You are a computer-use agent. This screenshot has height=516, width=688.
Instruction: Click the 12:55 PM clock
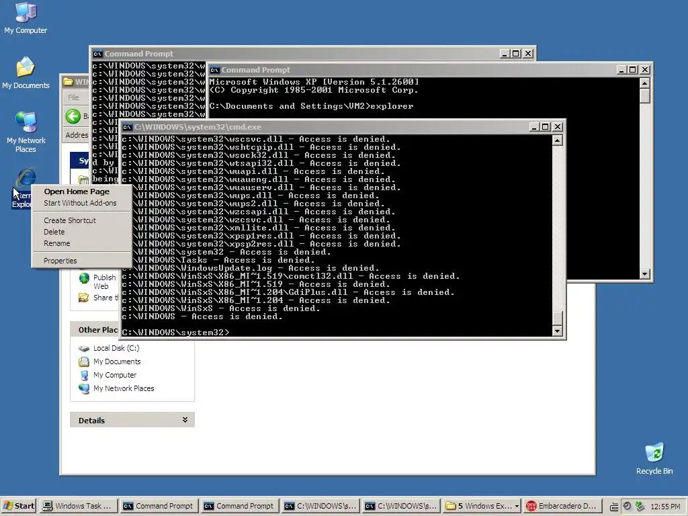(x=665, y=507)
